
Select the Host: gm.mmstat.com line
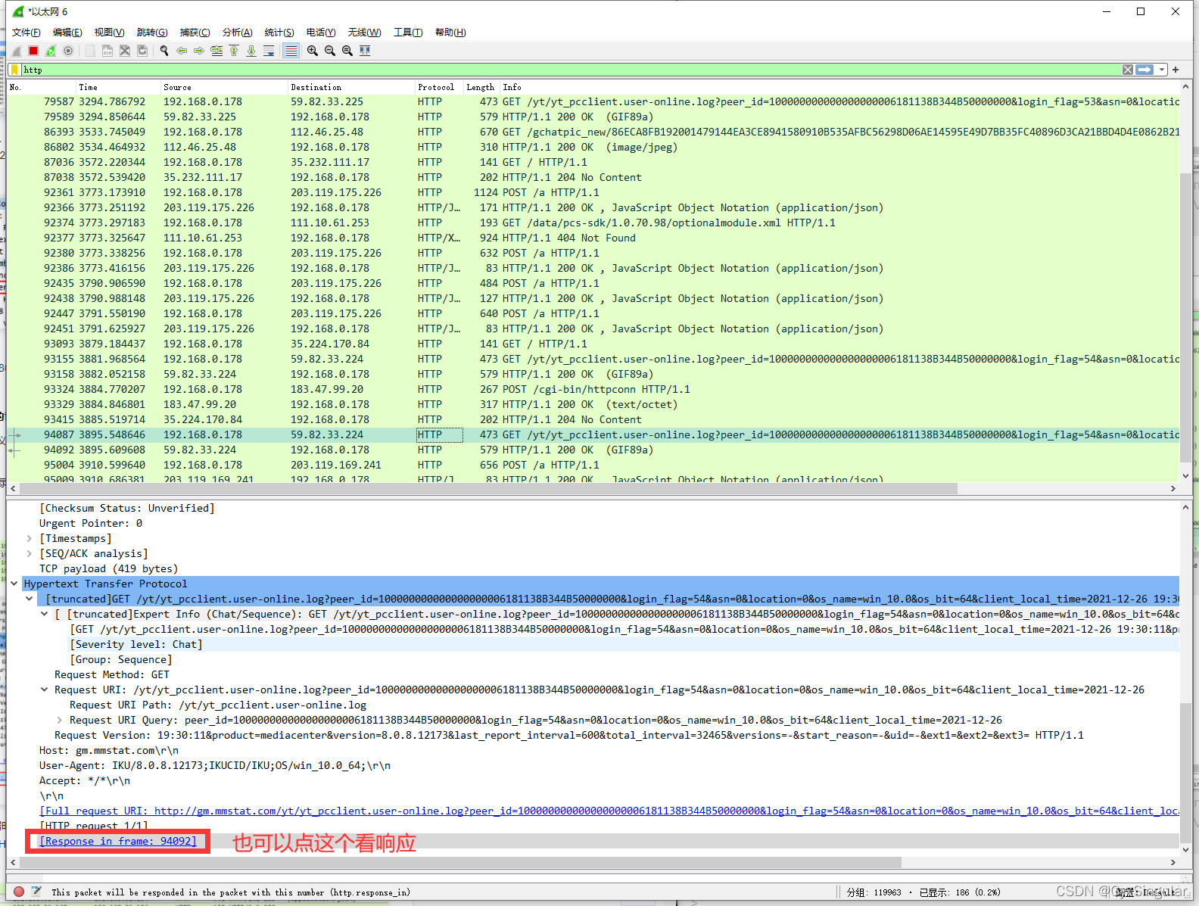tap(109, 750)
